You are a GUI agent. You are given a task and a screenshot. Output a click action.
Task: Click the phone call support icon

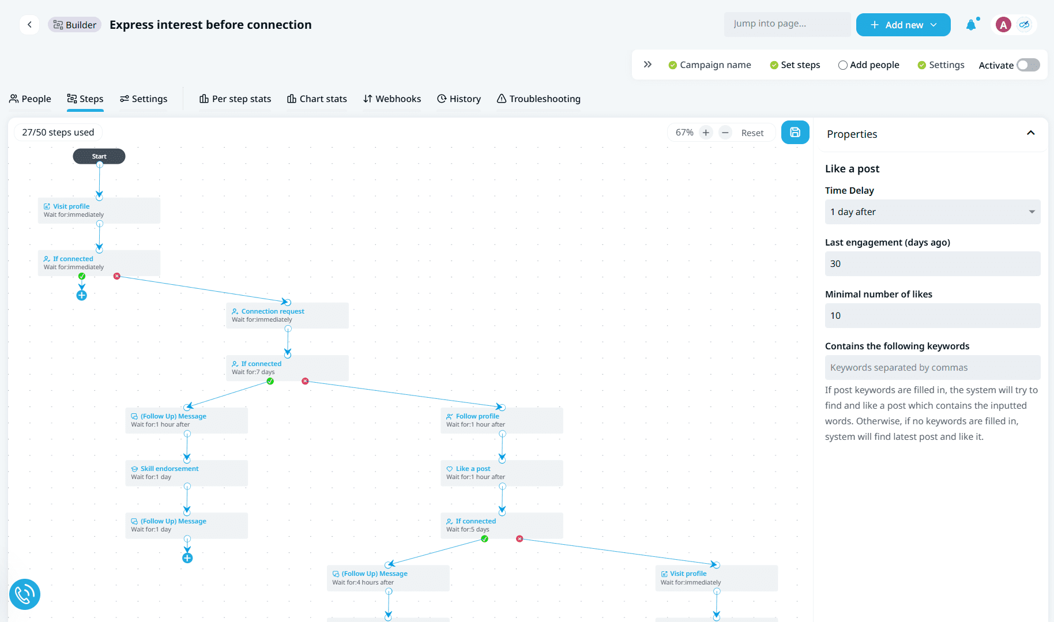tap(25, 594)
